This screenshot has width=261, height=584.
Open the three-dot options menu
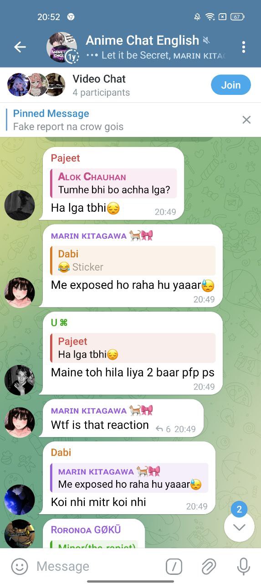click(244, 47)
